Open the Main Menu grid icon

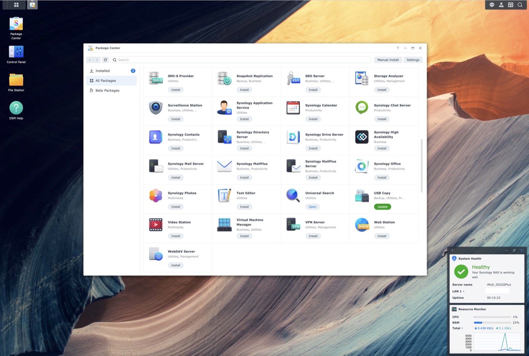pos(16,5)
